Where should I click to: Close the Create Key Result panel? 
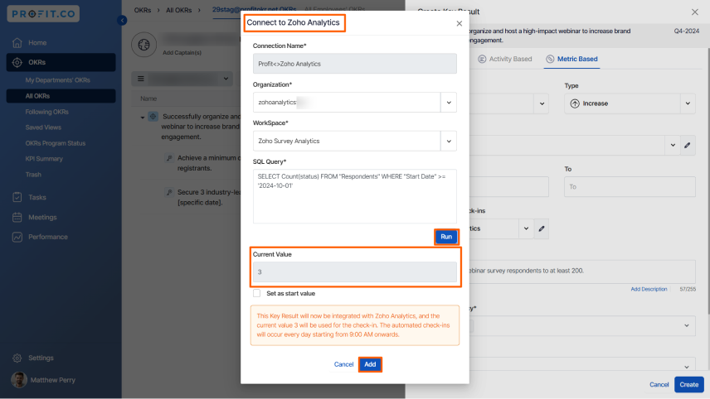695,12
